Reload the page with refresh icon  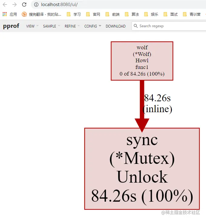[x=24, y=5]
